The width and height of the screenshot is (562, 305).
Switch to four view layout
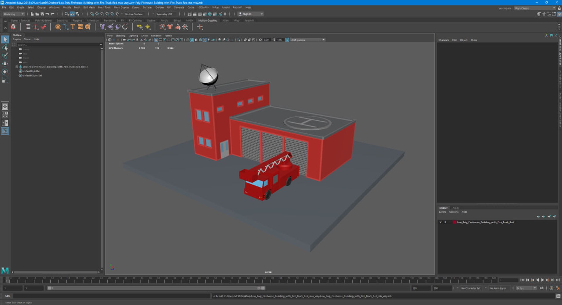point(5,115)
